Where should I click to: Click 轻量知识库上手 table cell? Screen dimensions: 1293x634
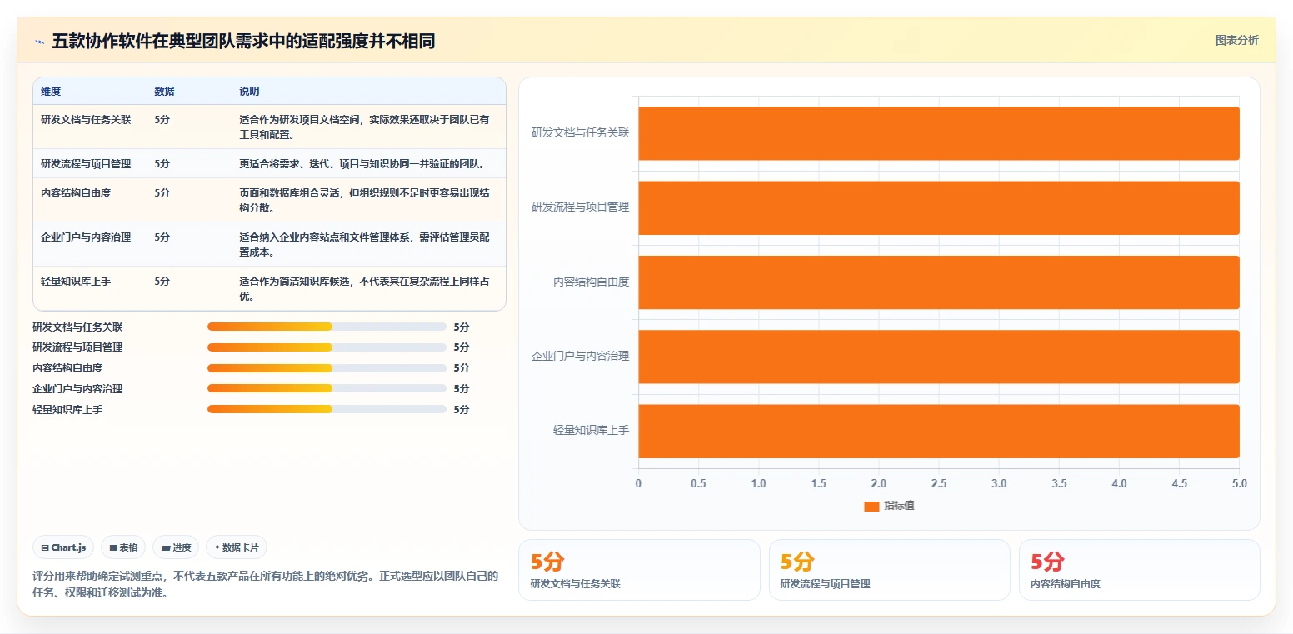(x=76, y=281)
